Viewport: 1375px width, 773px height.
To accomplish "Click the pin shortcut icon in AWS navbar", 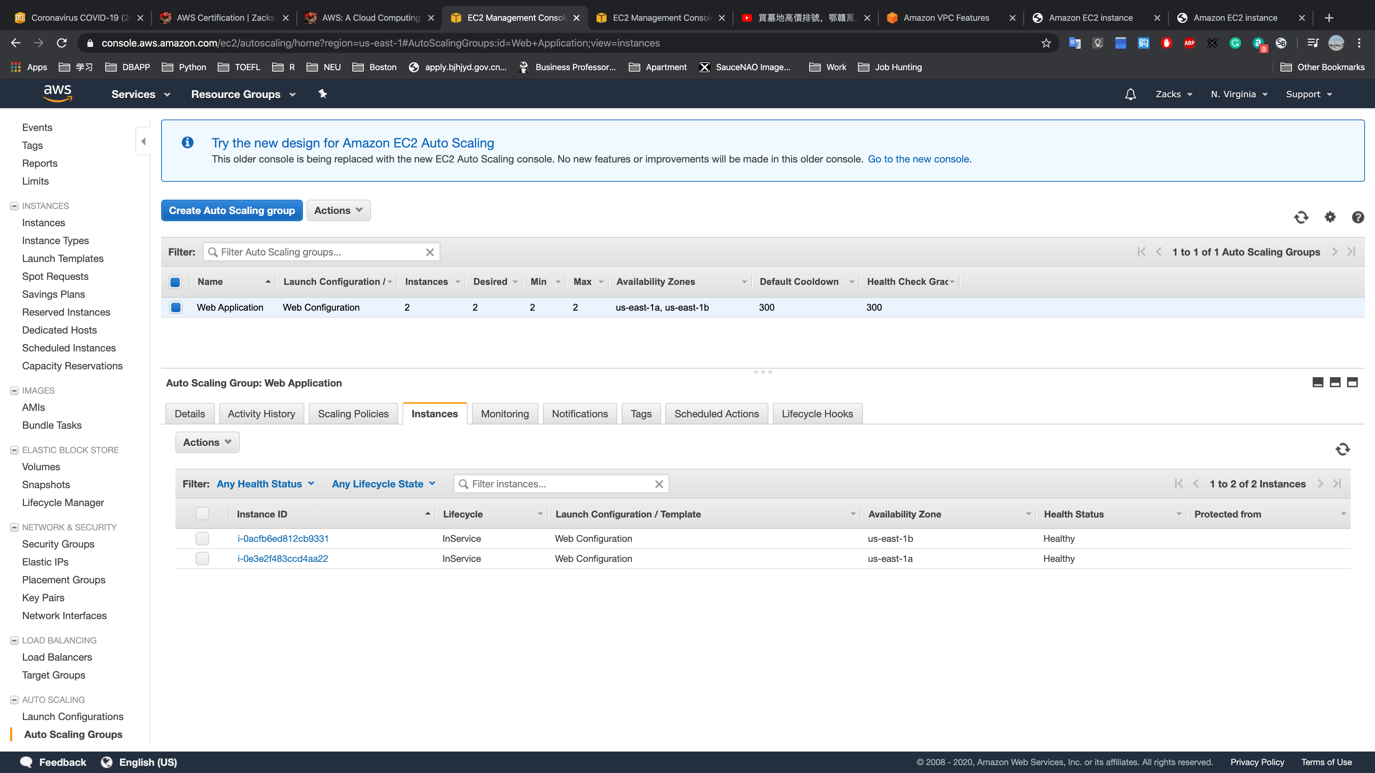I will point(322,94).
